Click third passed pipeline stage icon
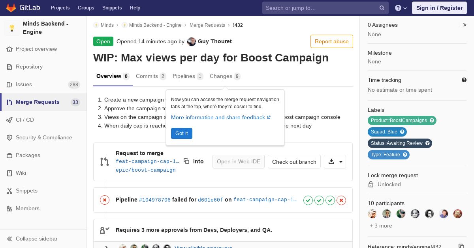The image size is (474, 248). 330,200
